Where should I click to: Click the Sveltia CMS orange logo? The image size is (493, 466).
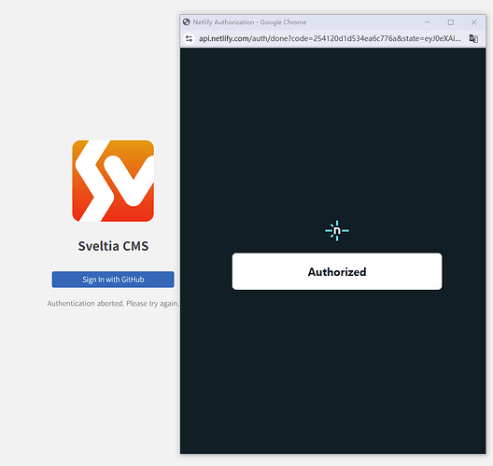pos(113,181)
